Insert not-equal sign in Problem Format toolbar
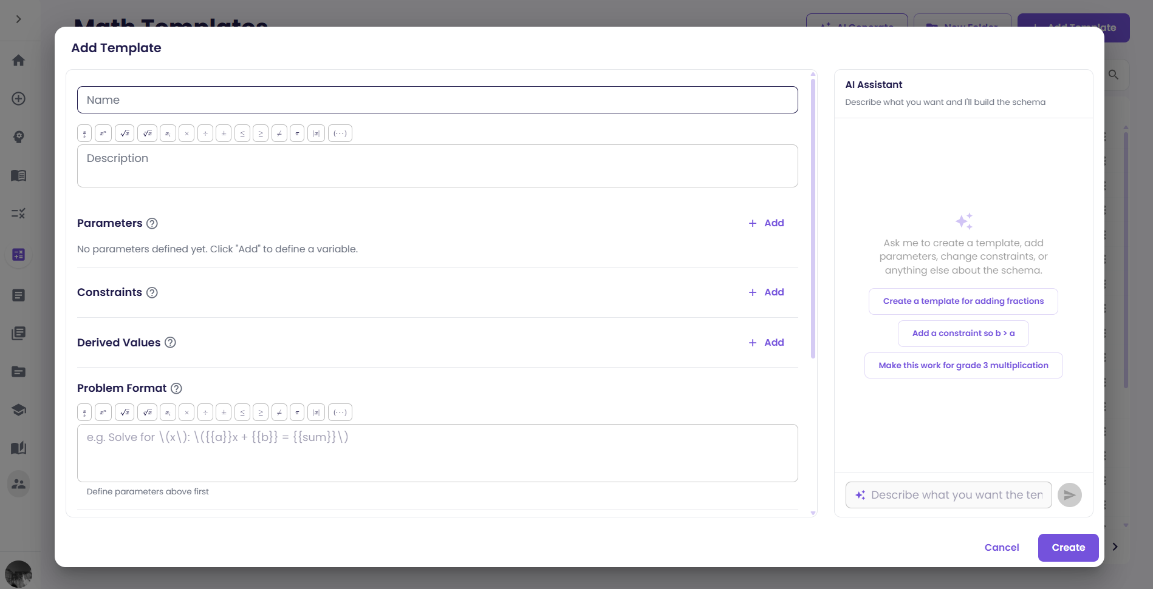This screenshot has height=589, width=1153. click(x=279, y=412)
